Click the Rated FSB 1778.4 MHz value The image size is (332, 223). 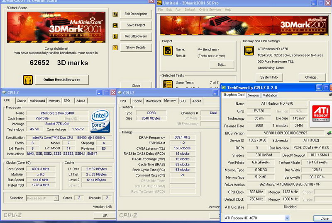click(41, 185)
